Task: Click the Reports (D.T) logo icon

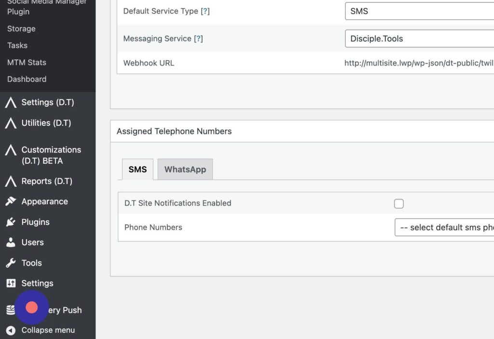Action: [11, 182]
